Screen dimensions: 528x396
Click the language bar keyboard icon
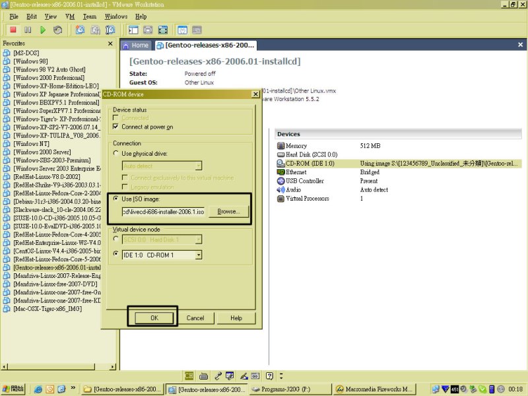coord(203,376)
